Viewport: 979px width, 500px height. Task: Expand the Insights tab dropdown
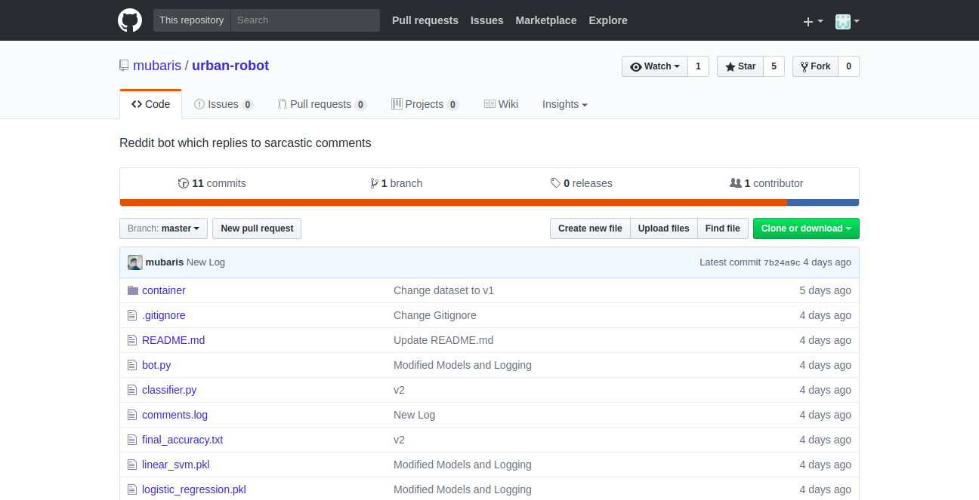click(564, 104)
